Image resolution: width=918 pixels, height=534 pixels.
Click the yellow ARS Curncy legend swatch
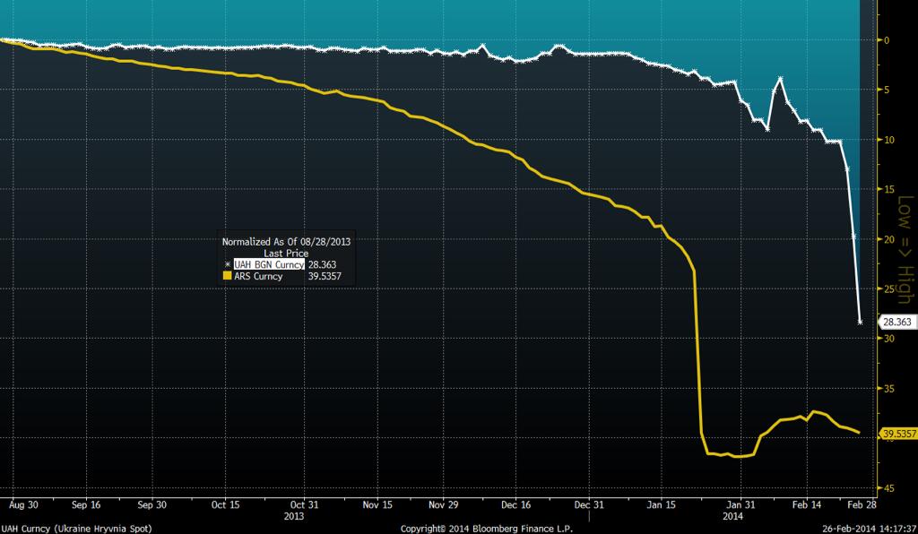227,277
